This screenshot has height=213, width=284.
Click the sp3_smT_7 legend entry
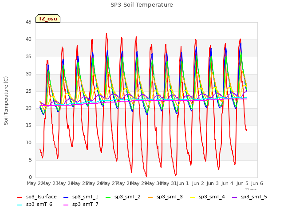[x=81, y=205]
